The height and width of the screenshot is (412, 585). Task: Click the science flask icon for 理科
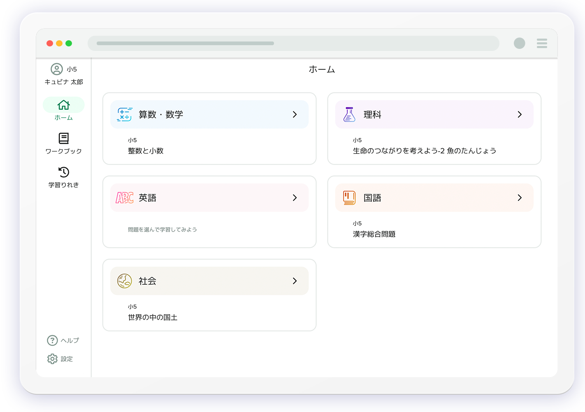(349, 115)
